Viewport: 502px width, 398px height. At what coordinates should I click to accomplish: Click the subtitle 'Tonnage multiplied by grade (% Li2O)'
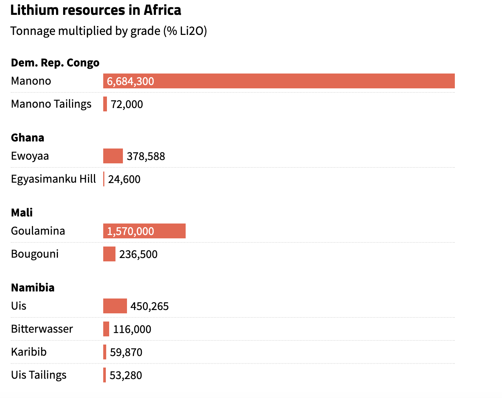[x=108, y=31]
